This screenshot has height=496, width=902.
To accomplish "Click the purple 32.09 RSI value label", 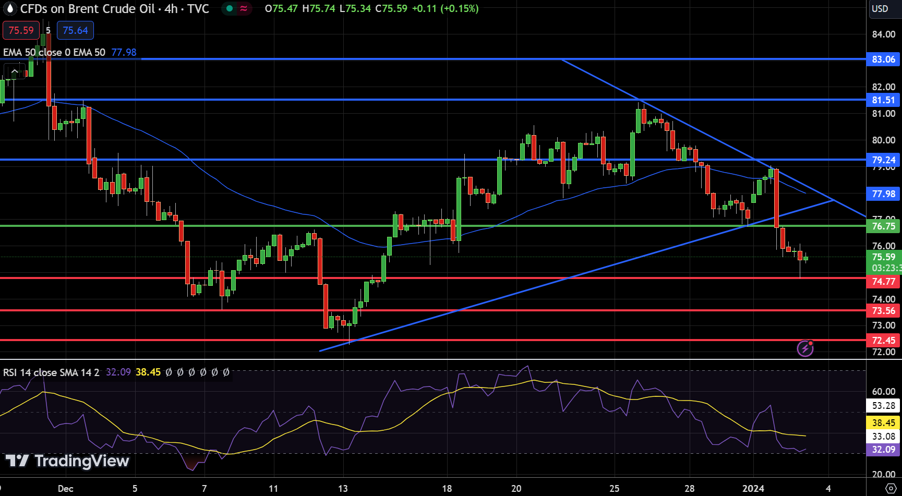I will pyautogui.click(x=883, y=450).
